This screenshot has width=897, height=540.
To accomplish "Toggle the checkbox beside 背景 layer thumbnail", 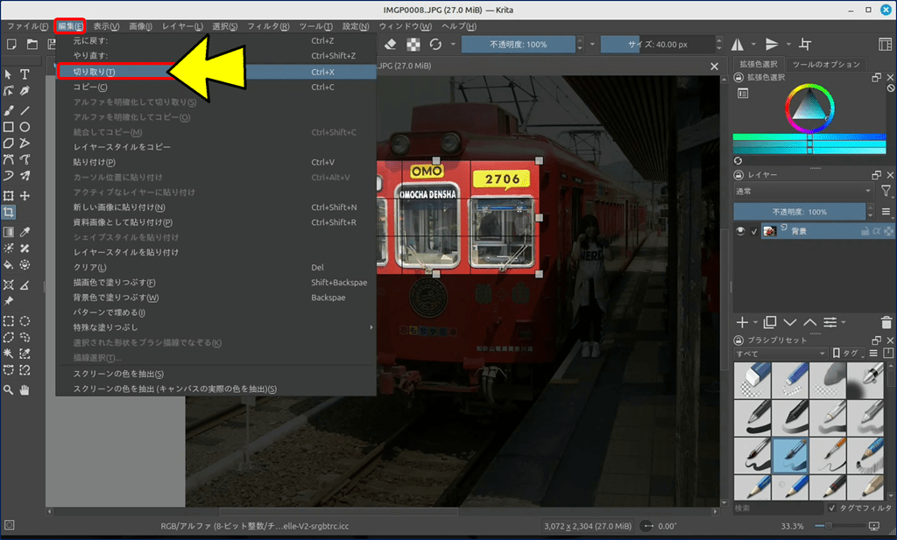I will (754, 231).
